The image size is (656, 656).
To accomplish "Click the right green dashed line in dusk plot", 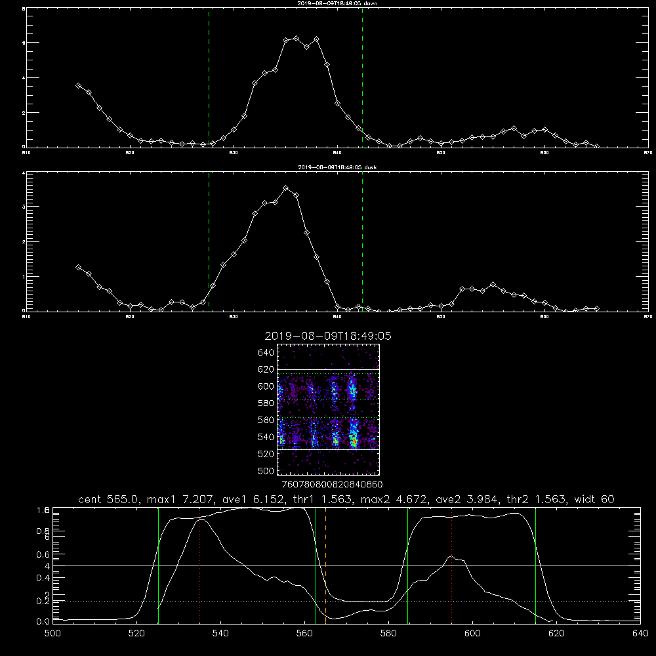I will click(362, 241).
